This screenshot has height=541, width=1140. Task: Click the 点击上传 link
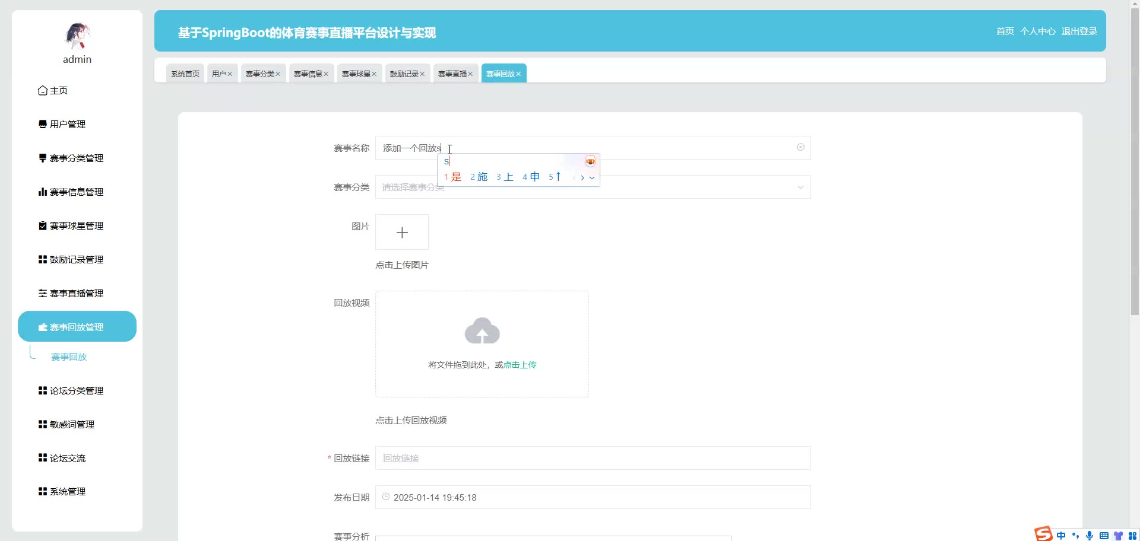[x=520, y=365]
